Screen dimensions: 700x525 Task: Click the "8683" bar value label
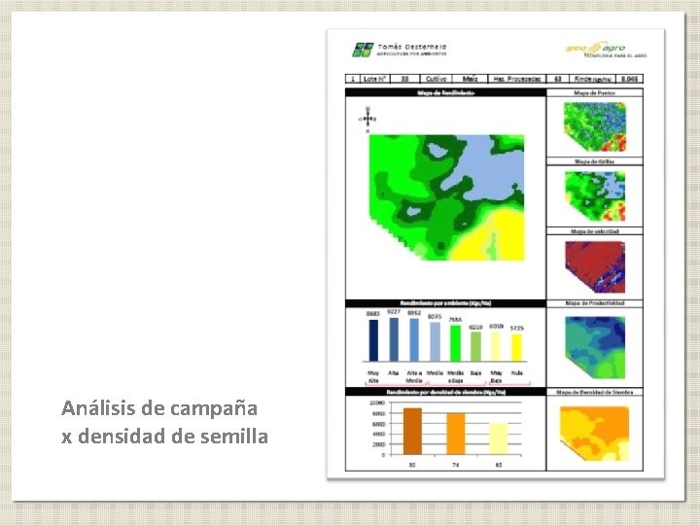click(x=372, y=314)
